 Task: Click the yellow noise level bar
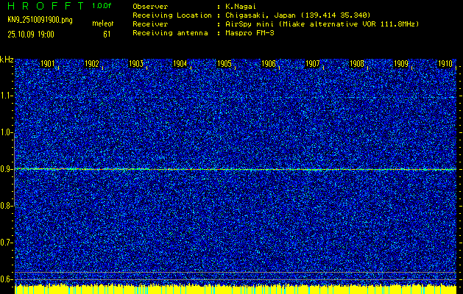click(236, 289)
